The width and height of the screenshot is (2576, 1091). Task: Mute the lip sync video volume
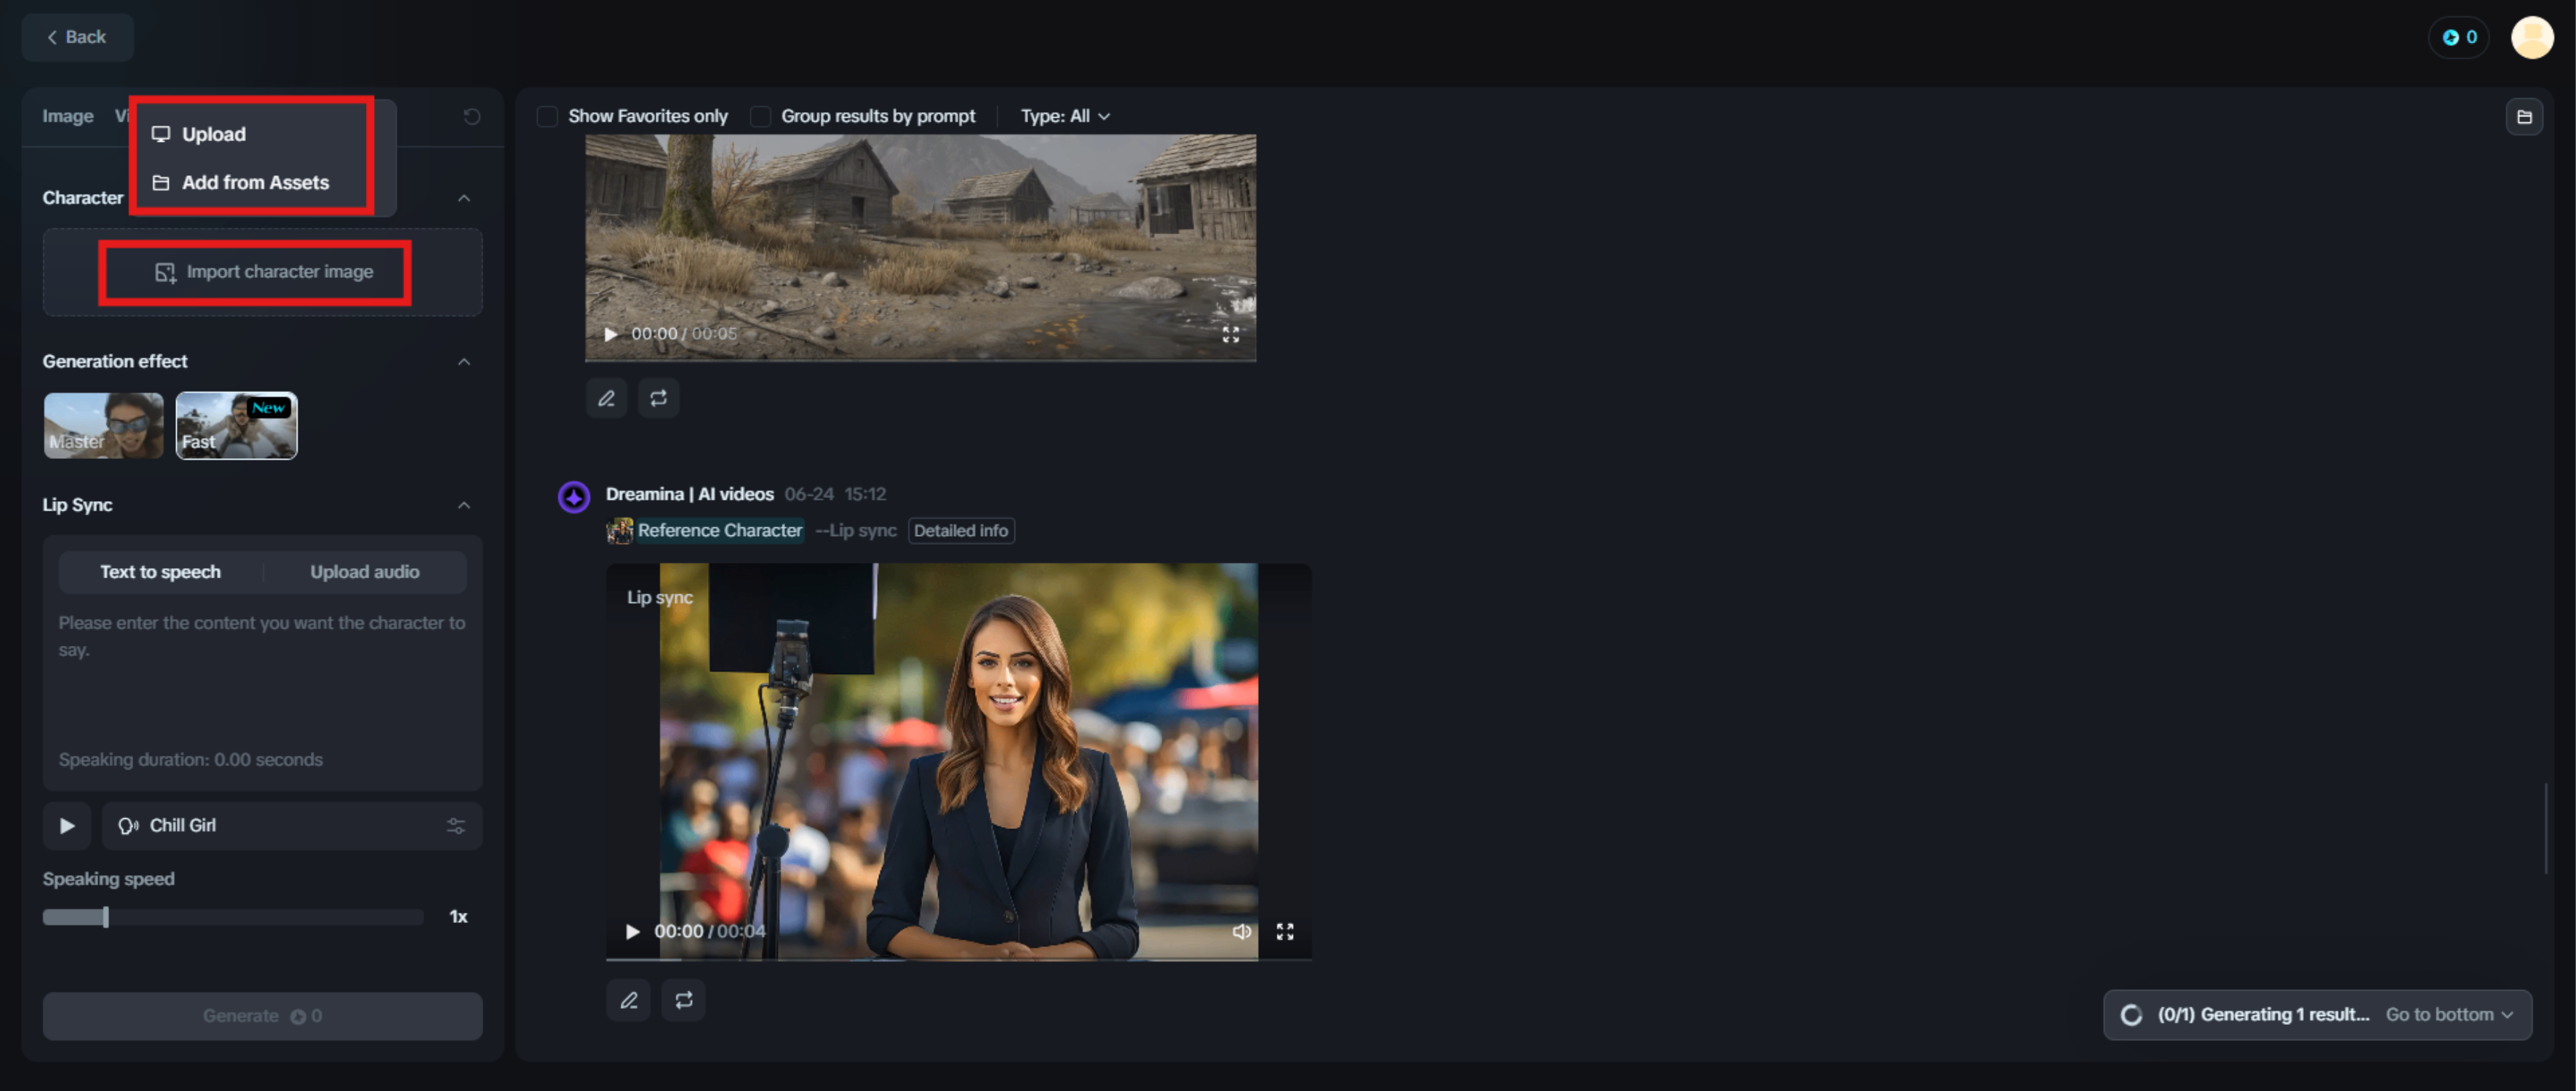(1241, 931)
